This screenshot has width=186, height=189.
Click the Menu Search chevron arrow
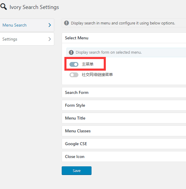click(x=50, y=25)
